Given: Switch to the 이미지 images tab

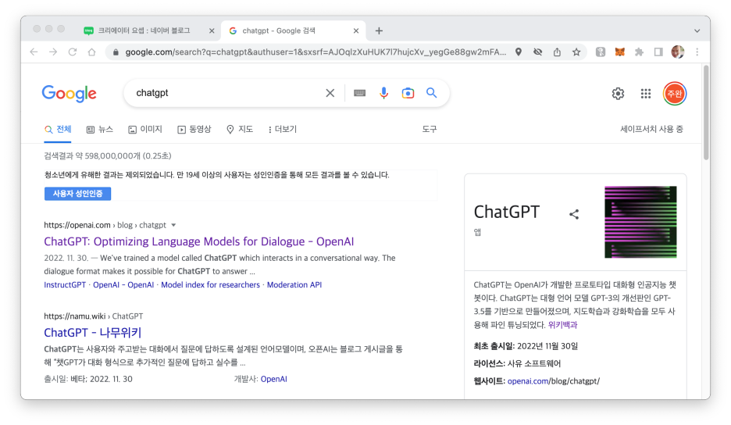Looking at the screenshot, I should [145, 129].
